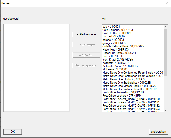Select 'garage / LC-0003' in vrij list
Image resolution: width=171 pixels, height=138 pixels.
(113, 40)
